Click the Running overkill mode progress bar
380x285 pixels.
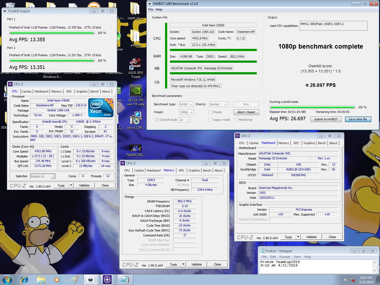coord(312,107)
